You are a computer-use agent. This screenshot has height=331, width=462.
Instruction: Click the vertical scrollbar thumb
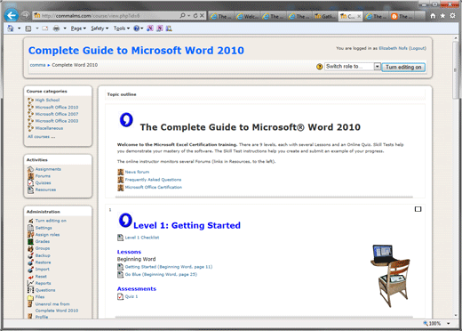pos(456,70)
